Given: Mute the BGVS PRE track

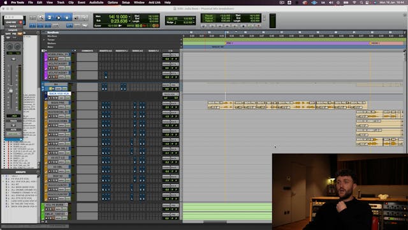Looking at the screenshot, I should 56,107.
